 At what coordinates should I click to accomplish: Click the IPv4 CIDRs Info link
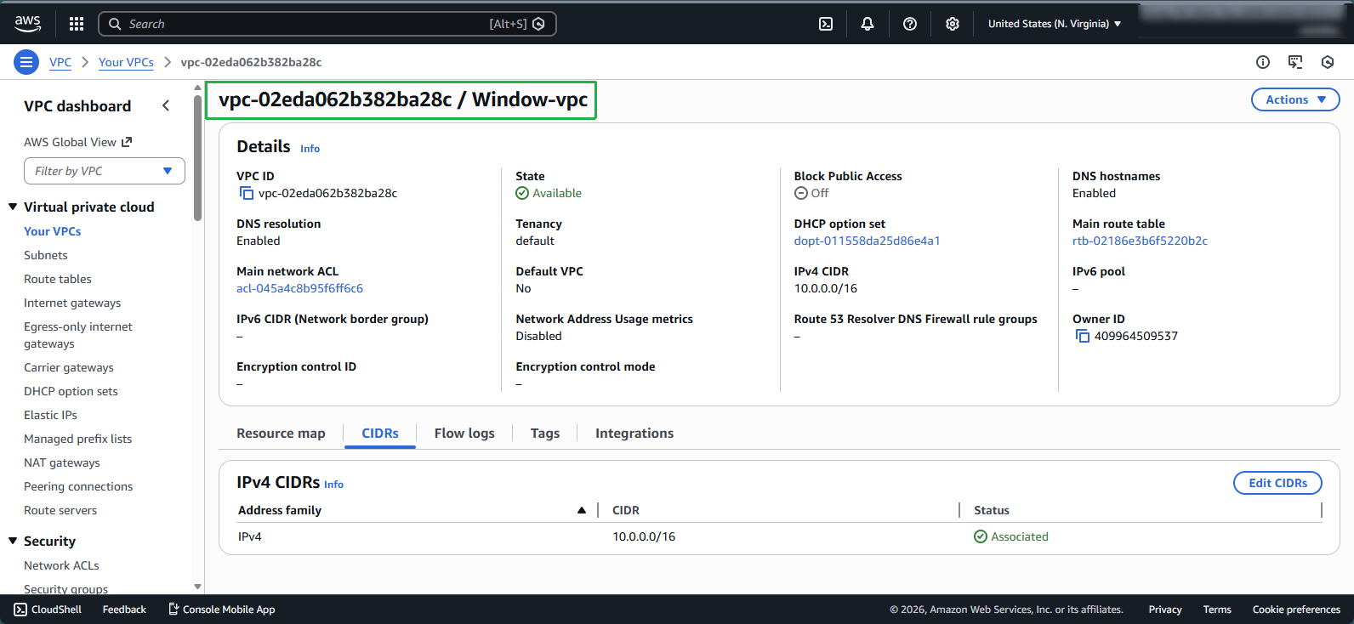[333, 485]
